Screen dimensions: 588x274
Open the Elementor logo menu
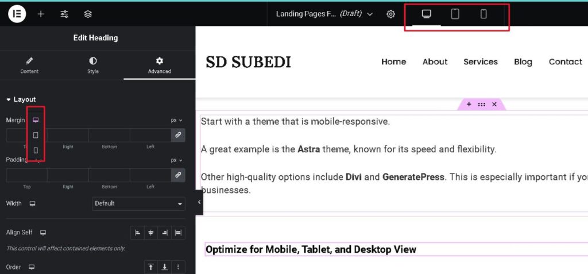pyautogui.click(x=17, y=14)
